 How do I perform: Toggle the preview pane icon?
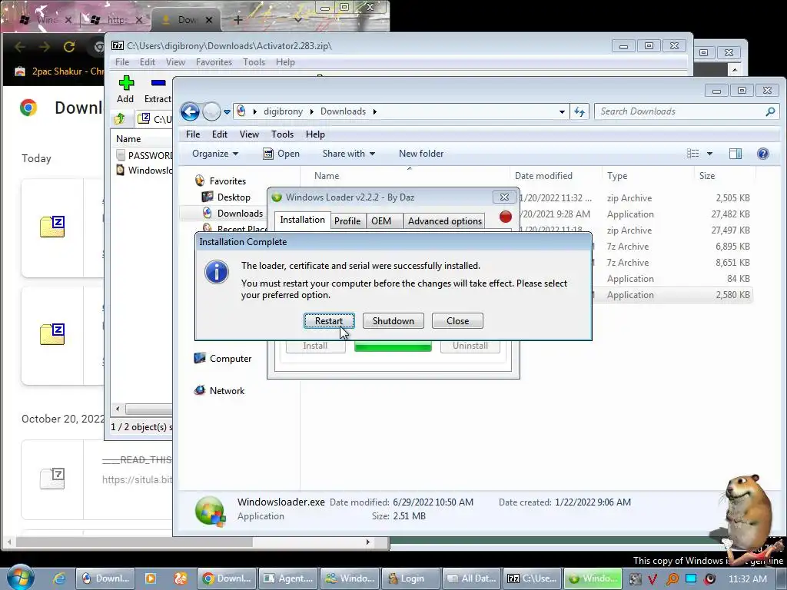pyautogui.click(x=736, y=154)
